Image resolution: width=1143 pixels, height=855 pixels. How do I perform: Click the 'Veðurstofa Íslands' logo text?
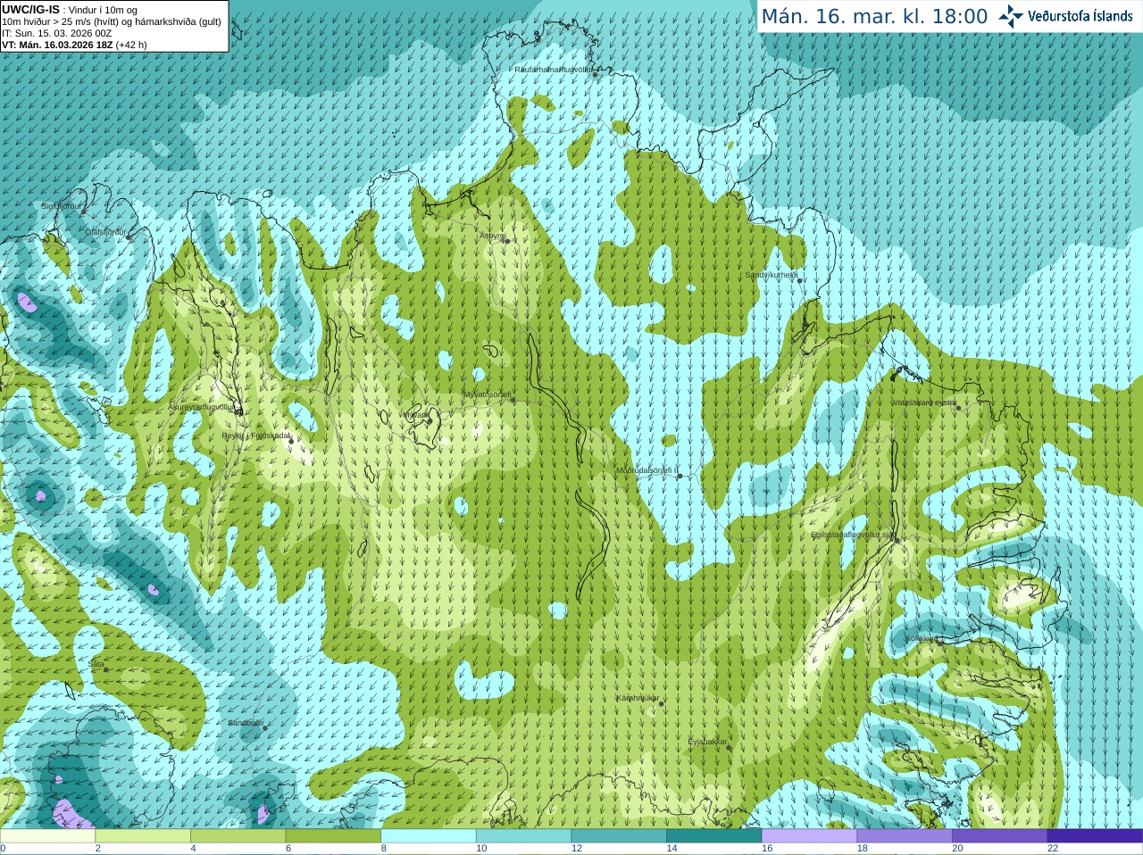point(1080,16)
